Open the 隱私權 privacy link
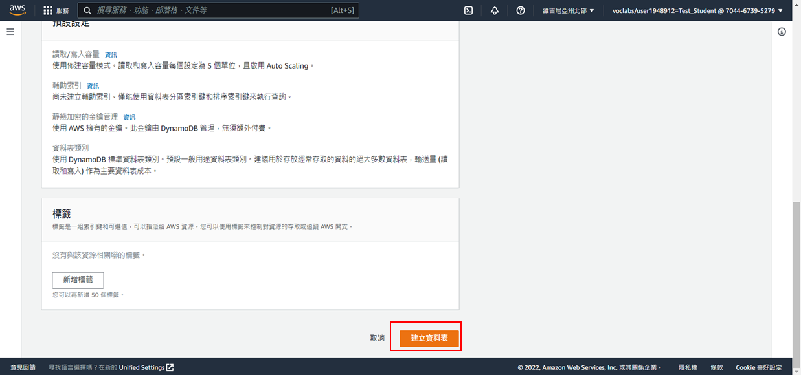801x375 pixels. [x=688, y=367]
